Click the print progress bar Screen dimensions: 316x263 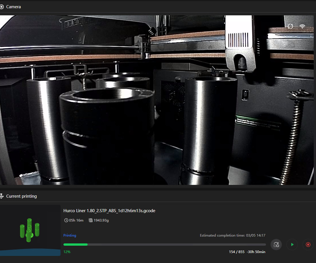[164, 245]
